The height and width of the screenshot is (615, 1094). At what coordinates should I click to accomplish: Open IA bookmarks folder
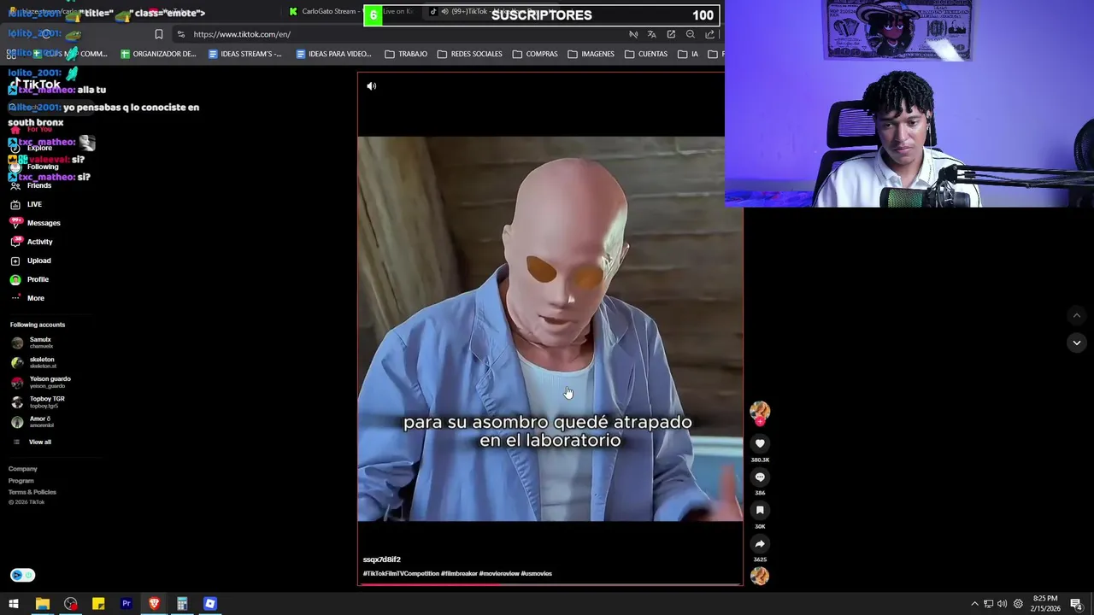[688, 54]
